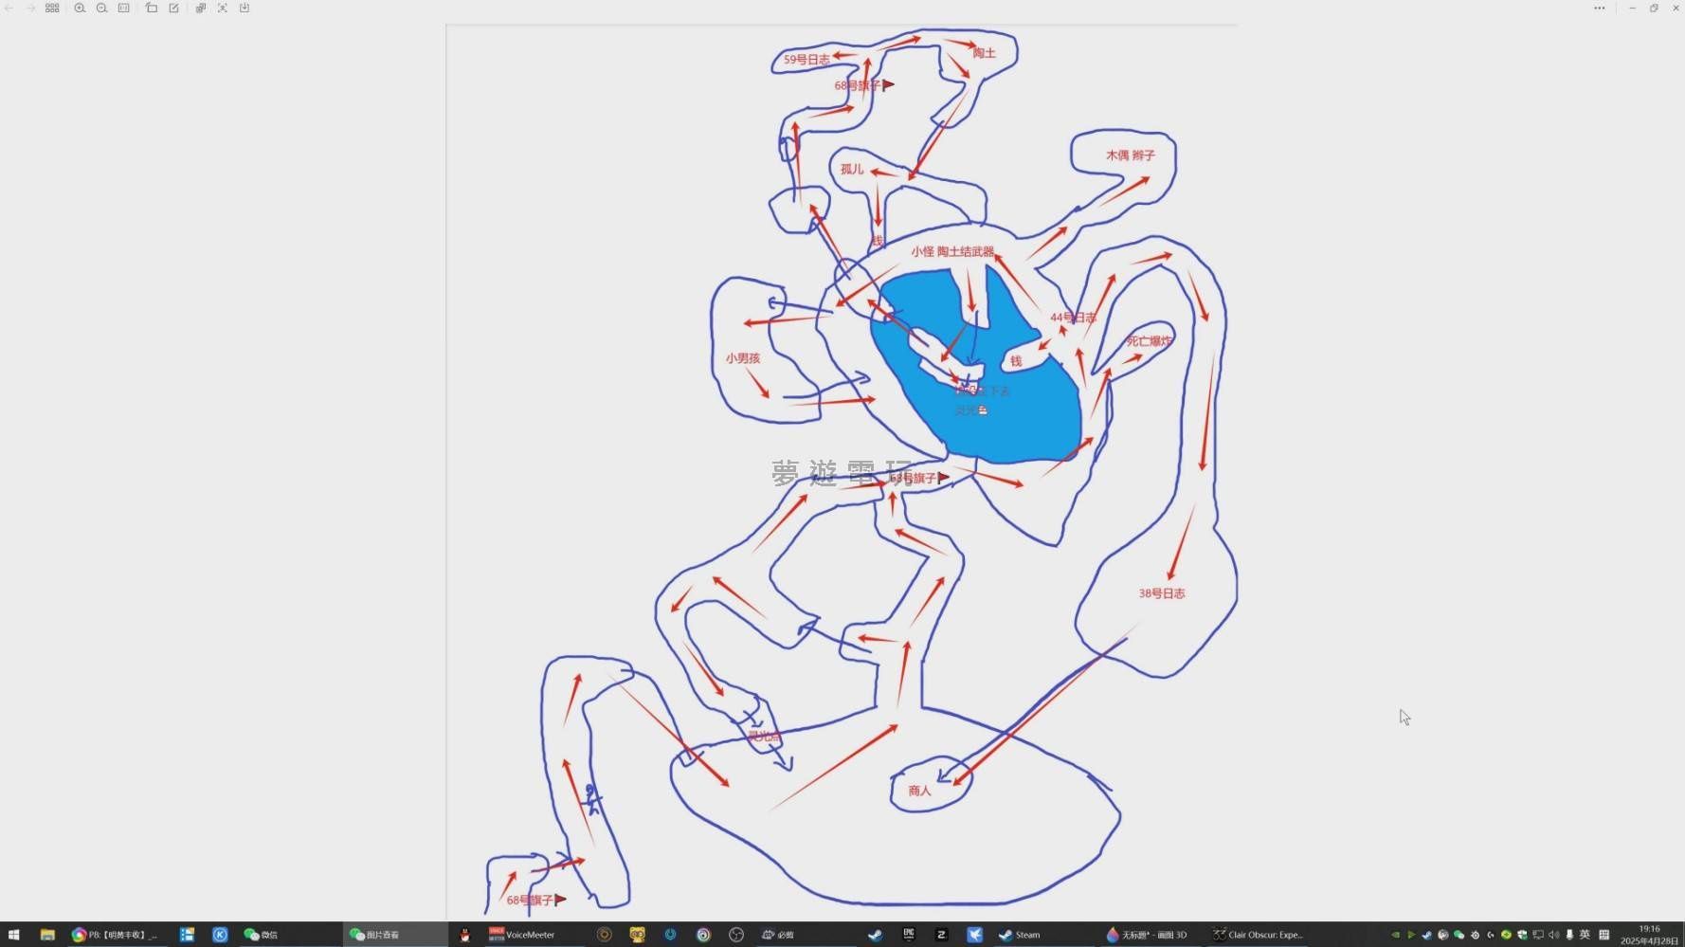This screenshot has height=947, width=1685.
Task: Click the scan/recognize image icon
Action: click(x=223, y=8)
